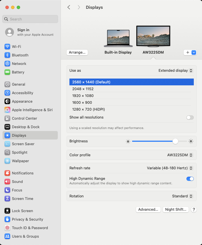Open Privacy & Security hand icon

(x=7, y=219)
